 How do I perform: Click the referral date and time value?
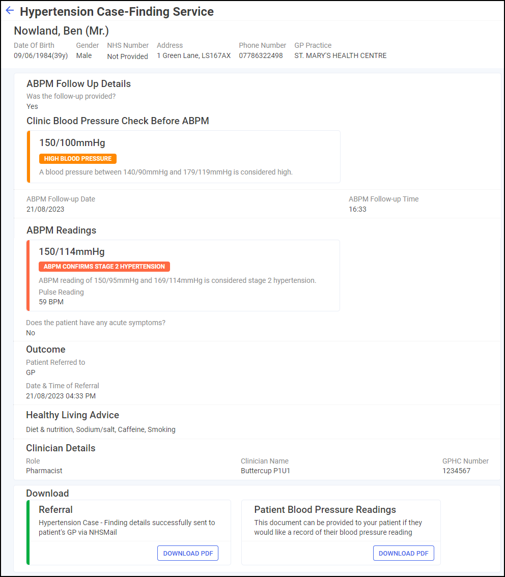61,396
